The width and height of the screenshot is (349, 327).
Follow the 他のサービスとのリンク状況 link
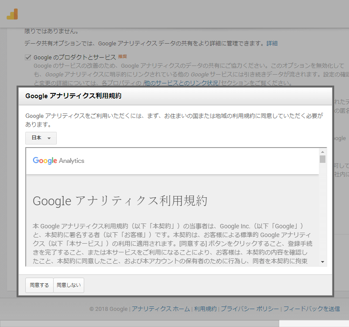click(x=181, y=83)
